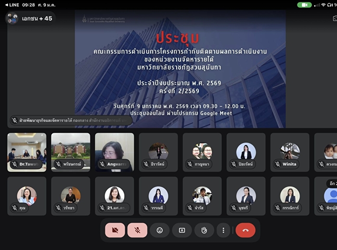Click the muted mic icon on ธีรารัตน์'s label
337x250 pixels.
146,164
